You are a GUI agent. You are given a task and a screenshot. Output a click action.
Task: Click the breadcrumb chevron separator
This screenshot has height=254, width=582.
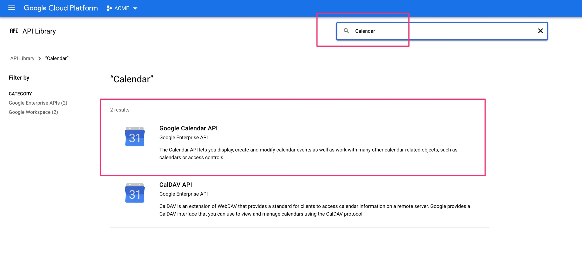[x=40, y=59]
